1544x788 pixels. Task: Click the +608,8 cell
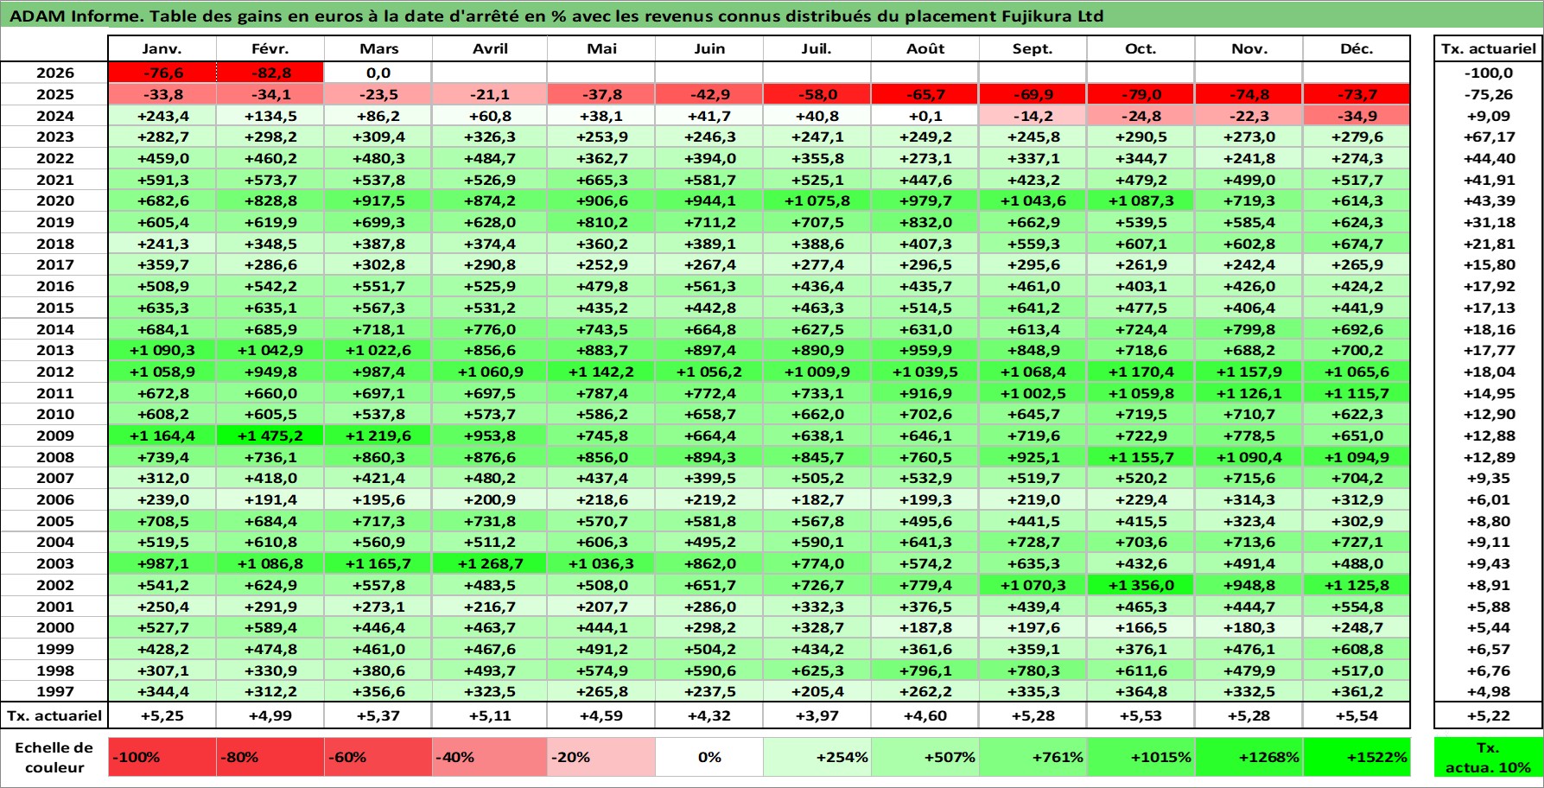coord(1357,649)
